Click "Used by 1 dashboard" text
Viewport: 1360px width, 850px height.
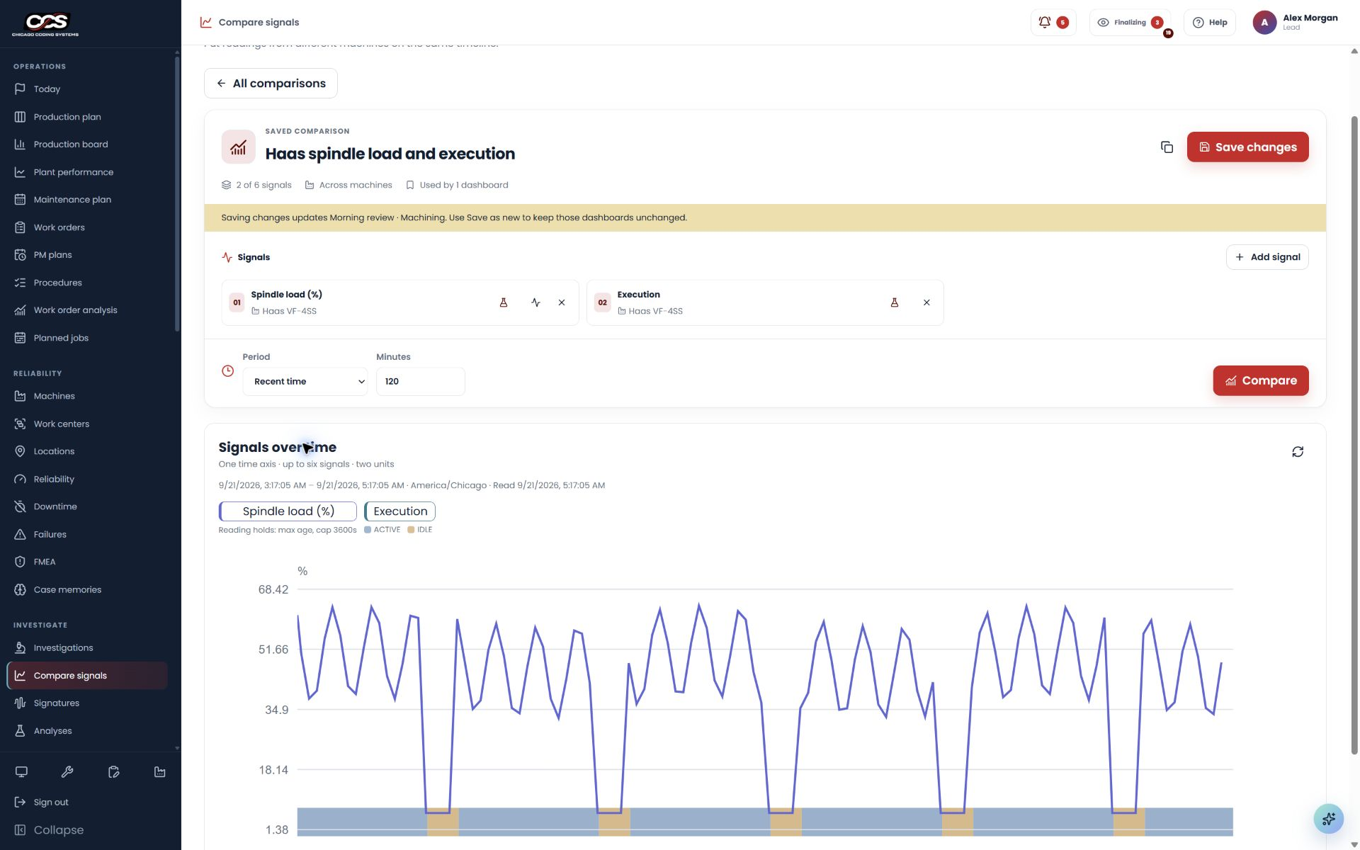click(463, 185)
